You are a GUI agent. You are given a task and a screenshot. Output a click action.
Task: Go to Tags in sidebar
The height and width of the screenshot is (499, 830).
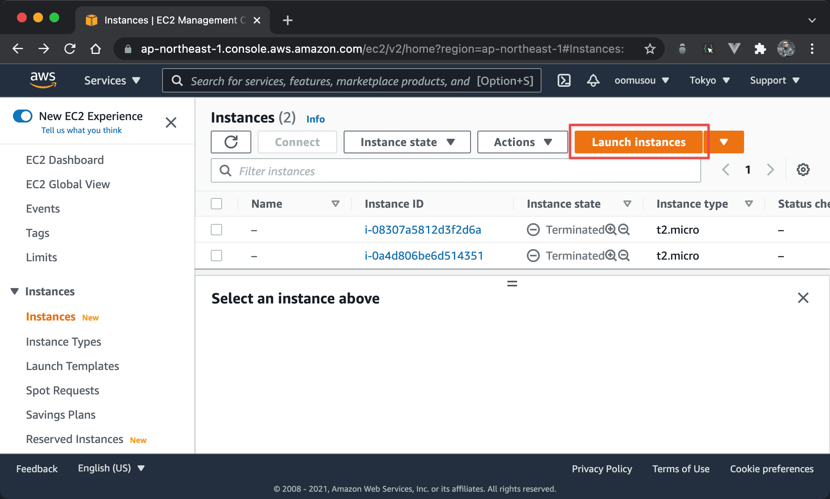(38, 233)
